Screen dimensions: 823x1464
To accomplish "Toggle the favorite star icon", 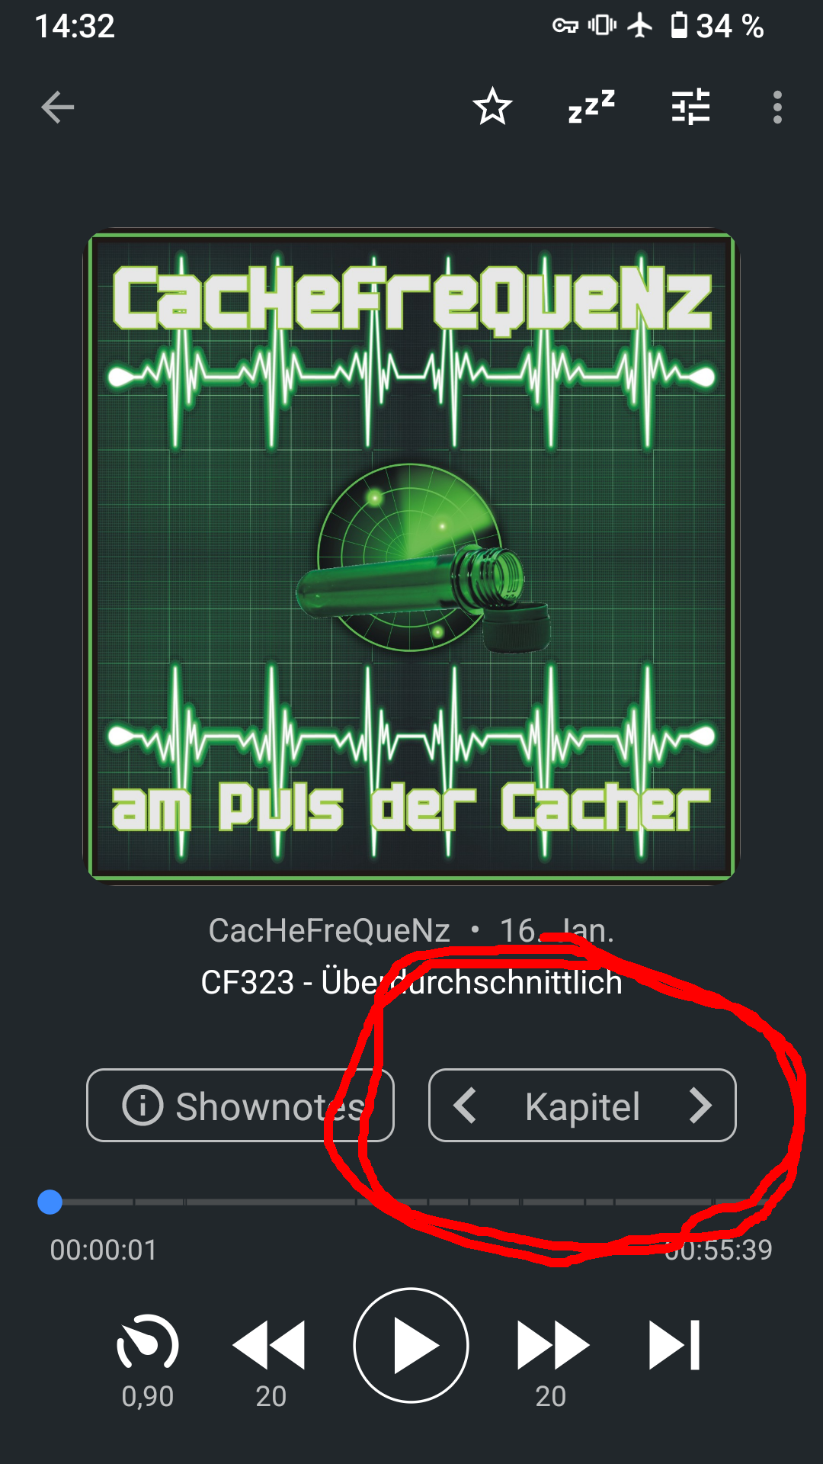I will tap(492, 107).
